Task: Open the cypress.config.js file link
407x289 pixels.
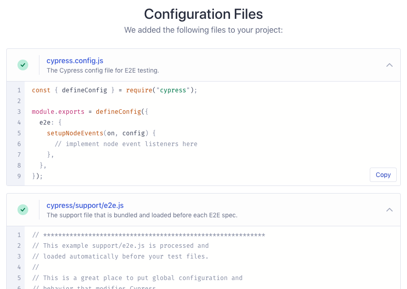Action: pyautogui.click(x=75, y=60)
